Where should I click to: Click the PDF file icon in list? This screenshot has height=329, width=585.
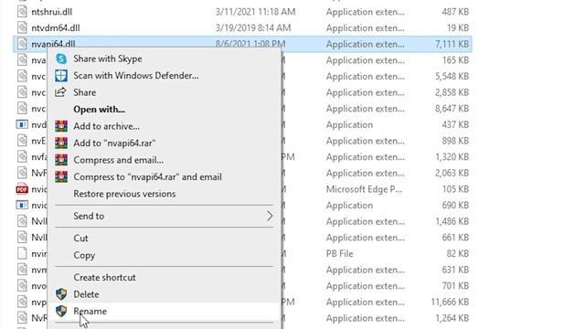click(x=22, y=189)
